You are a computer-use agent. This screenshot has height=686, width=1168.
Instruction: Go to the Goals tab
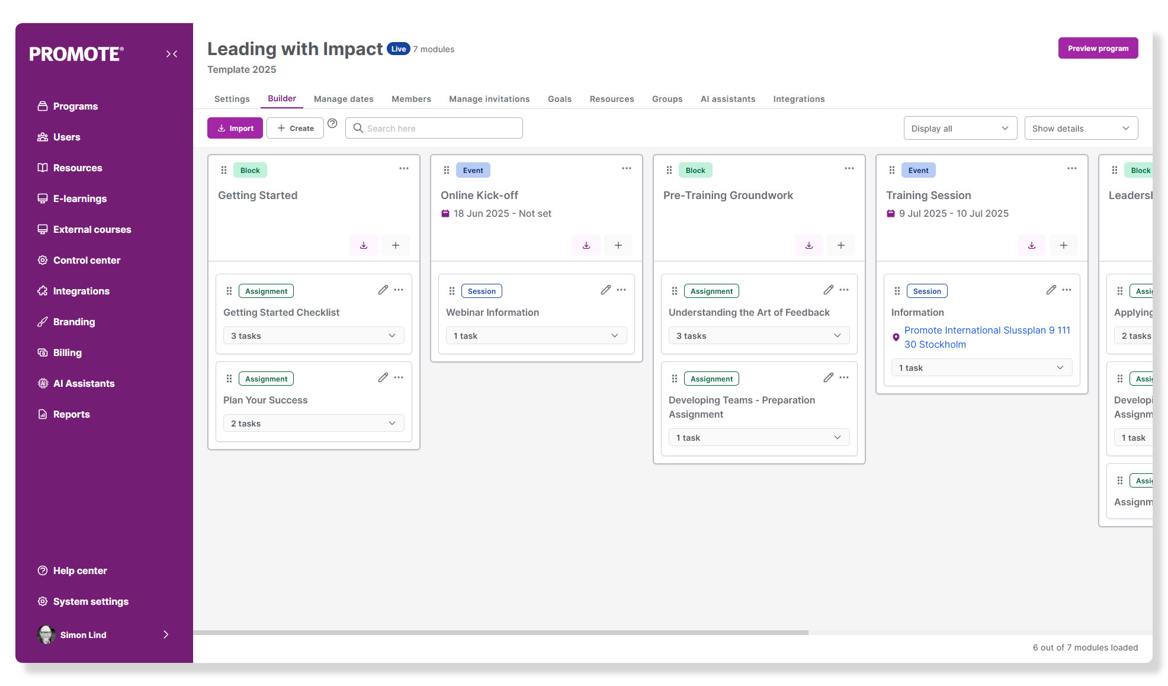[x=560, y=99]
